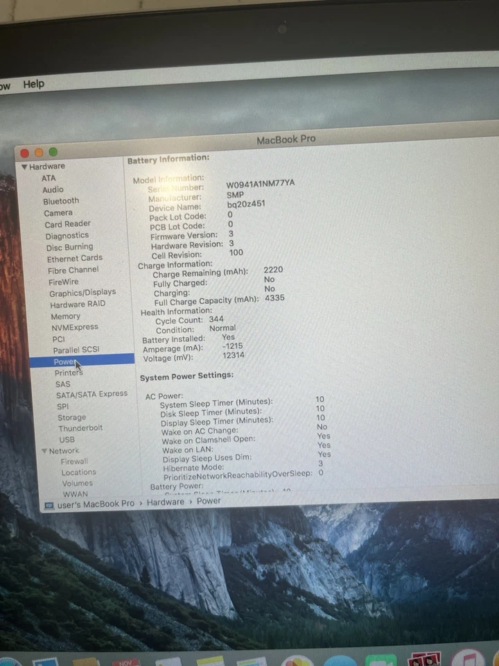
Task: Click the computer icon in the path bar
Action: [x=49, y=506]
